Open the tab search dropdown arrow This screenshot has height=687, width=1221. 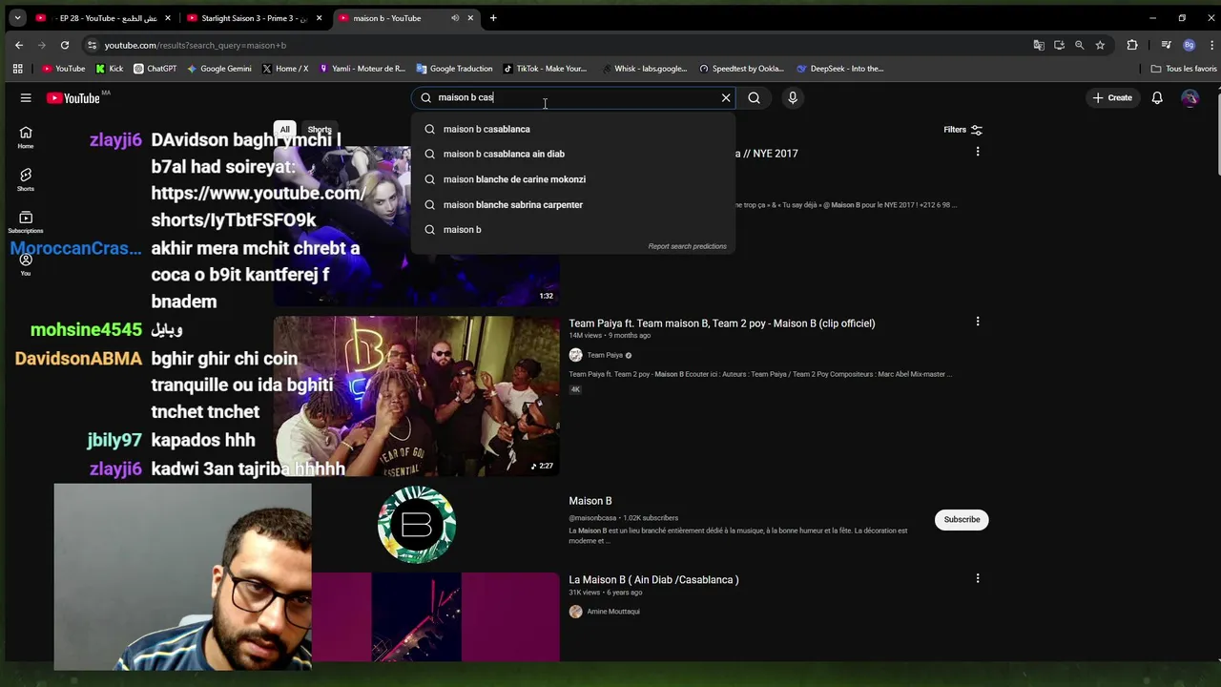click(x=17, y=18)
